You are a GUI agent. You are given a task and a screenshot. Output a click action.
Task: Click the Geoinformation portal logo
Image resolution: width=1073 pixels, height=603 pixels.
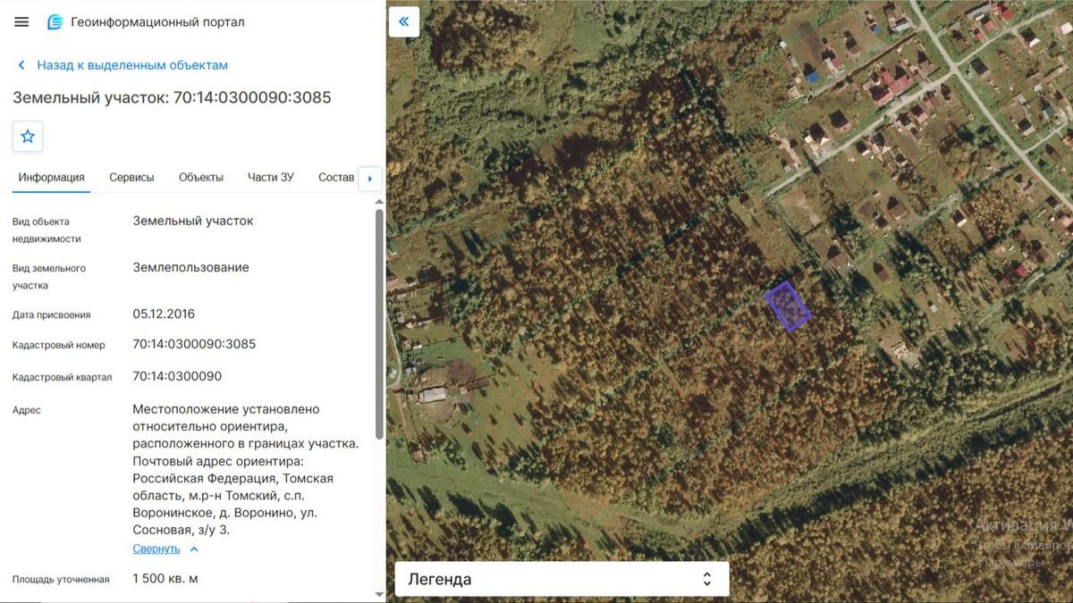pyautogui.click(x=55, y=21)
